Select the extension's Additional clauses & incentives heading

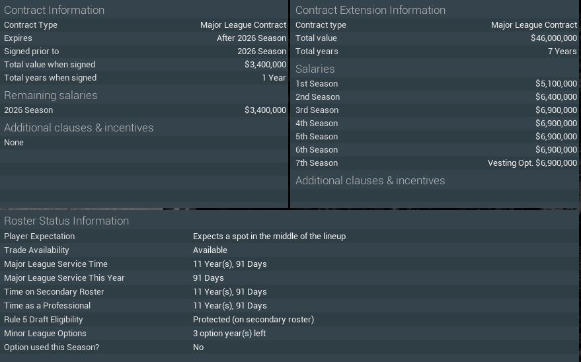[370, 180]
